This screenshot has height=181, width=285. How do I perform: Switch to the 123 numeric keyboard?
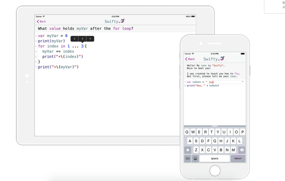click(187, 158)
